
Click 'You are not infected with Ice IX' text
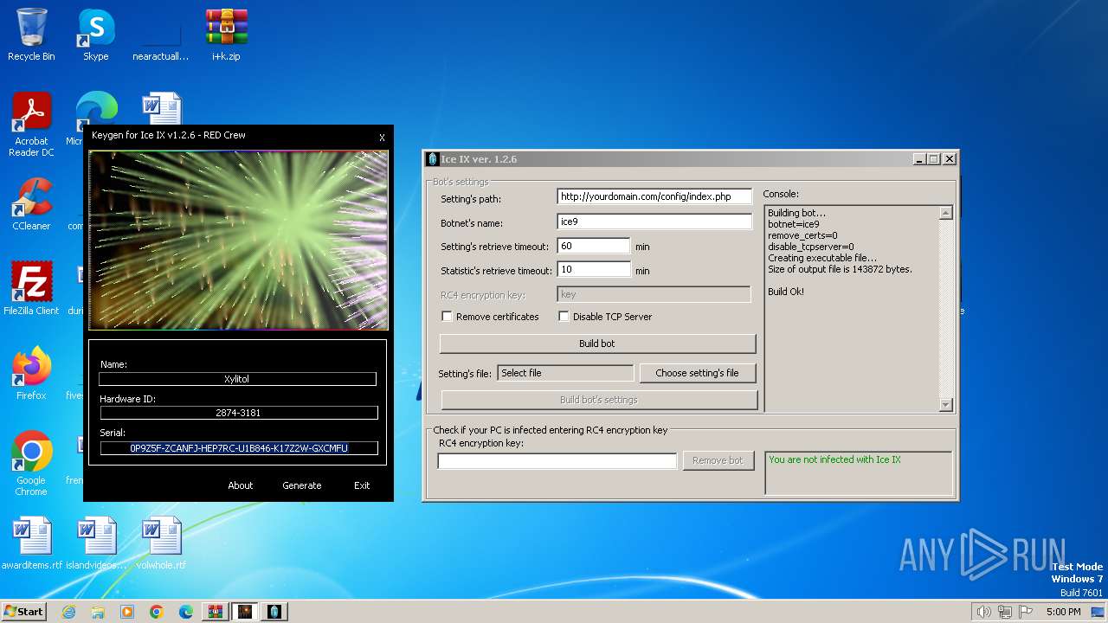[x=834, y=459]
